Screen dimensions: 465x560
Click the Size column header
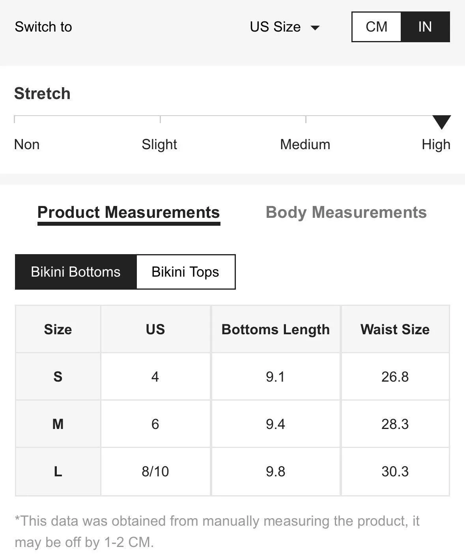tap(58, 329)
